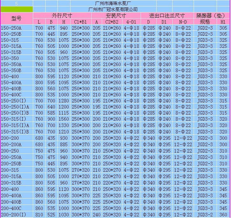Click the green highlighted cell above 型号

pyautogui.click(x=17, y=10)
